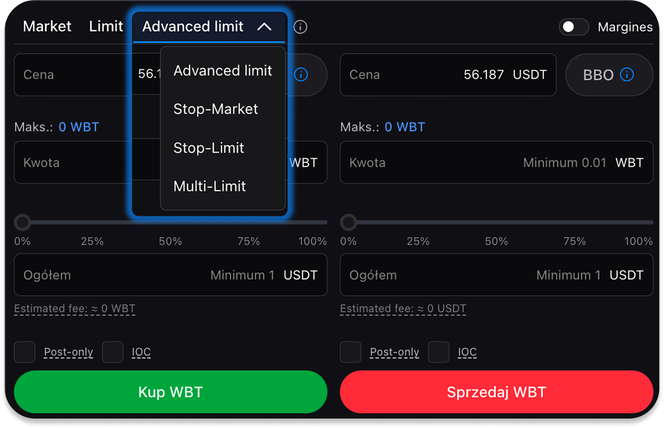Pick Multi-Limit from the order menu
Viewport: 664px width, 428px height.
click(210, 186)
